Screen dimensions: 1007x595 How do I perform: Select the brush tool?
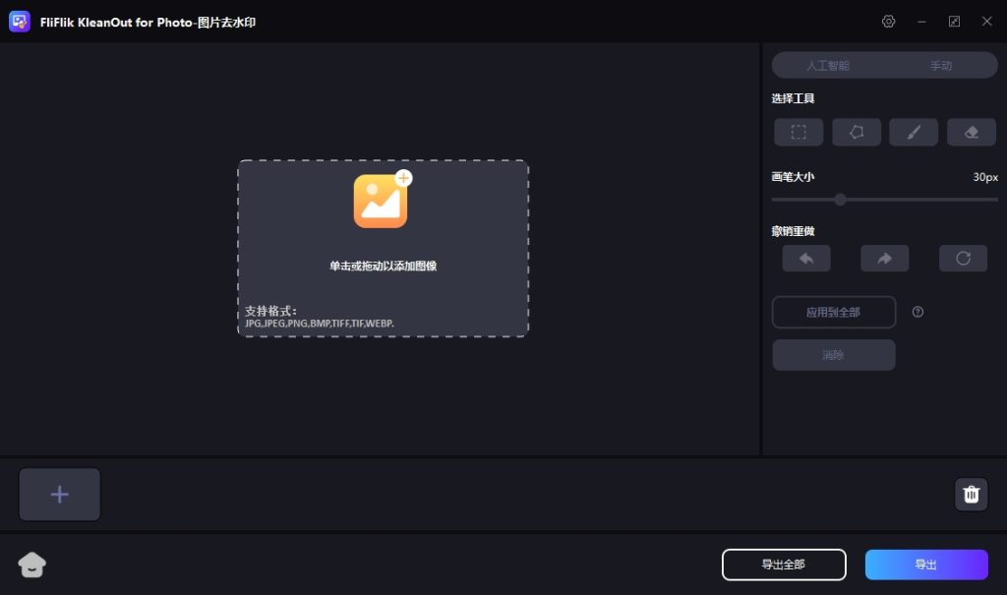[x=914, y=133]
